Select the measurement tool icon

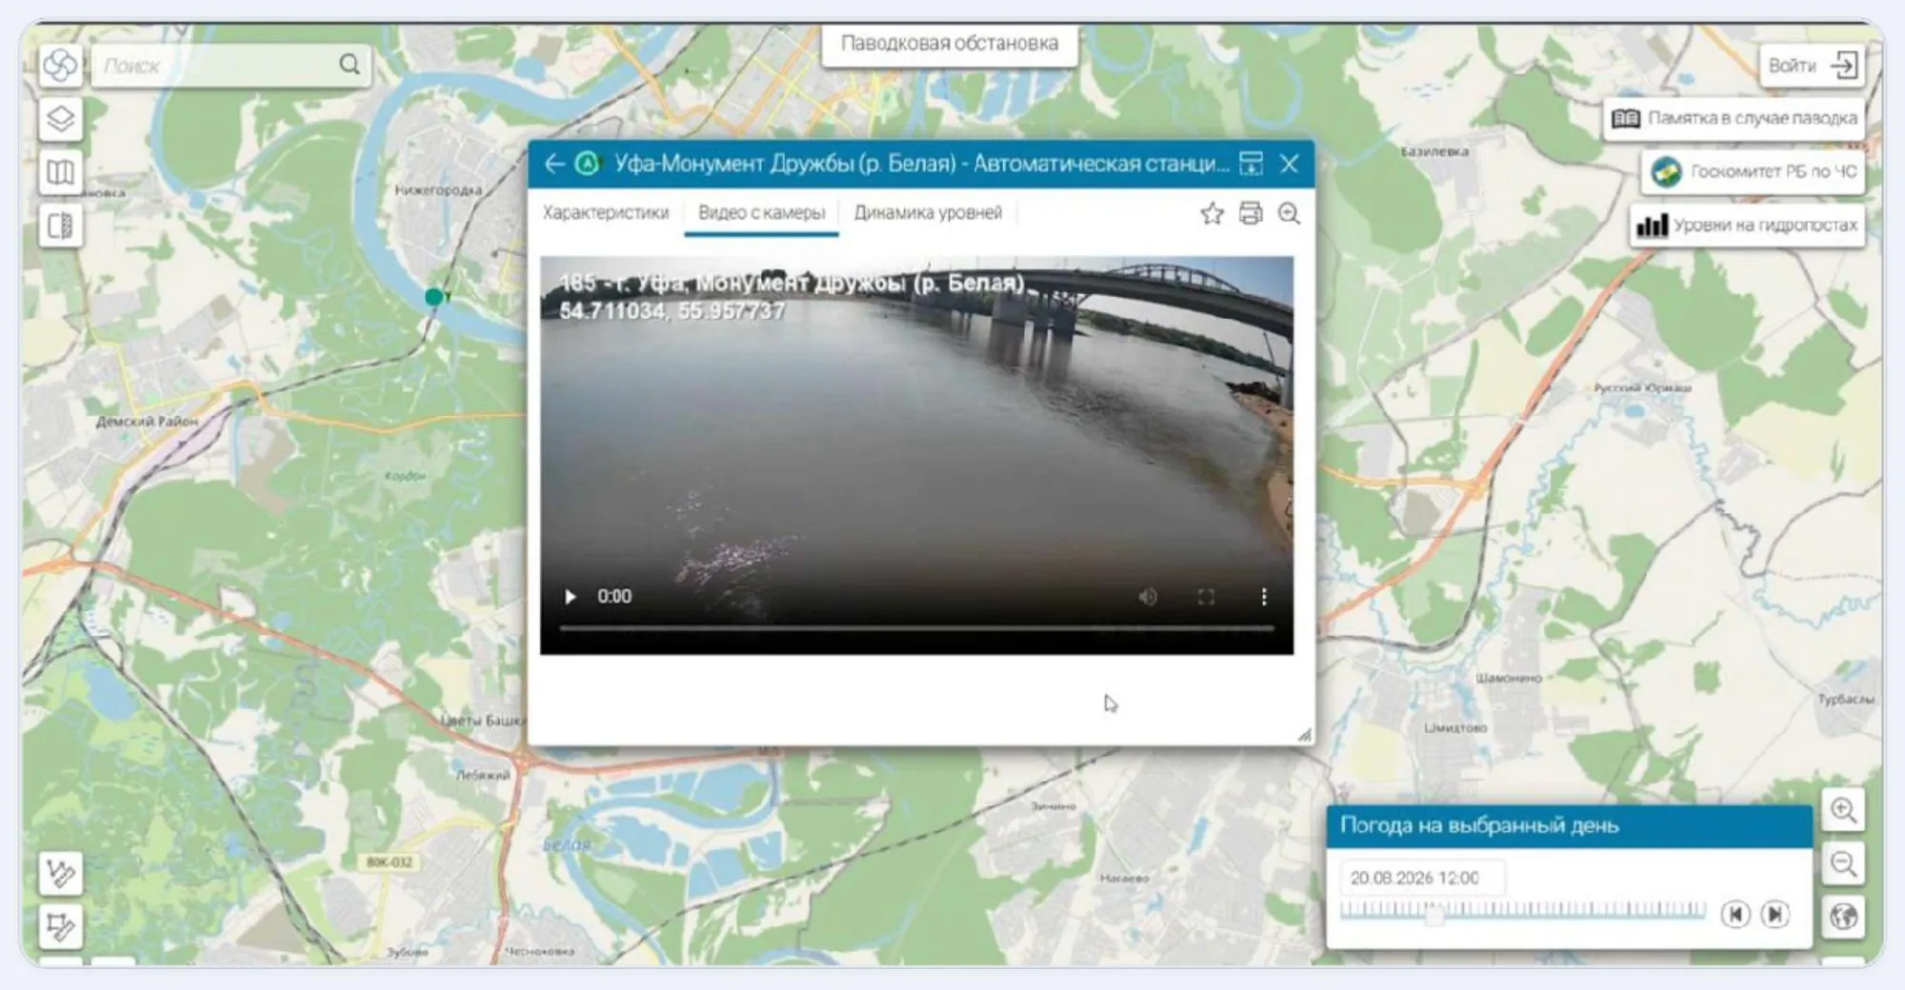coord(60,872)
